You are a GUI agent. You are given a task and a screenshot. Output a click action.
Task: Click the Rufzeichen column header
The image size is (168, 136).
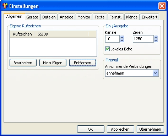point(22,34)
